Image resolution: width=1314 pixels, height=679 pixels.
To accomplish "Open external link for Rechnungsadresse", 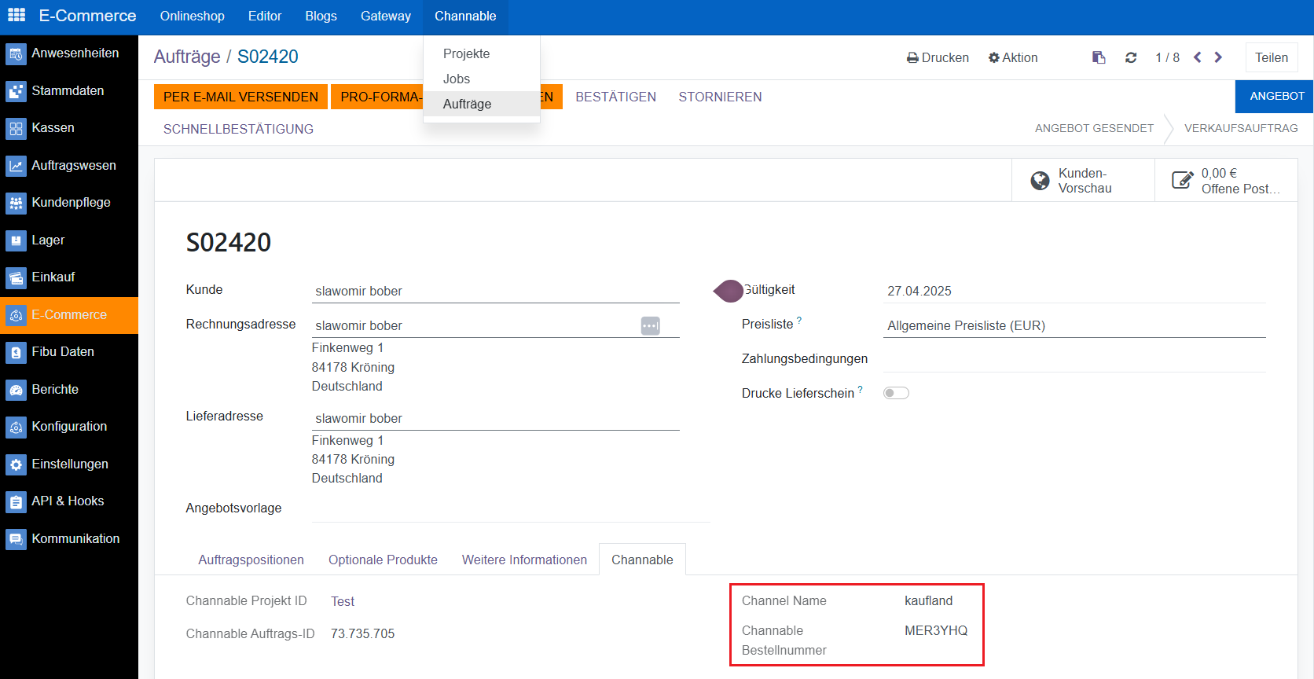I will tap(650, 325).
